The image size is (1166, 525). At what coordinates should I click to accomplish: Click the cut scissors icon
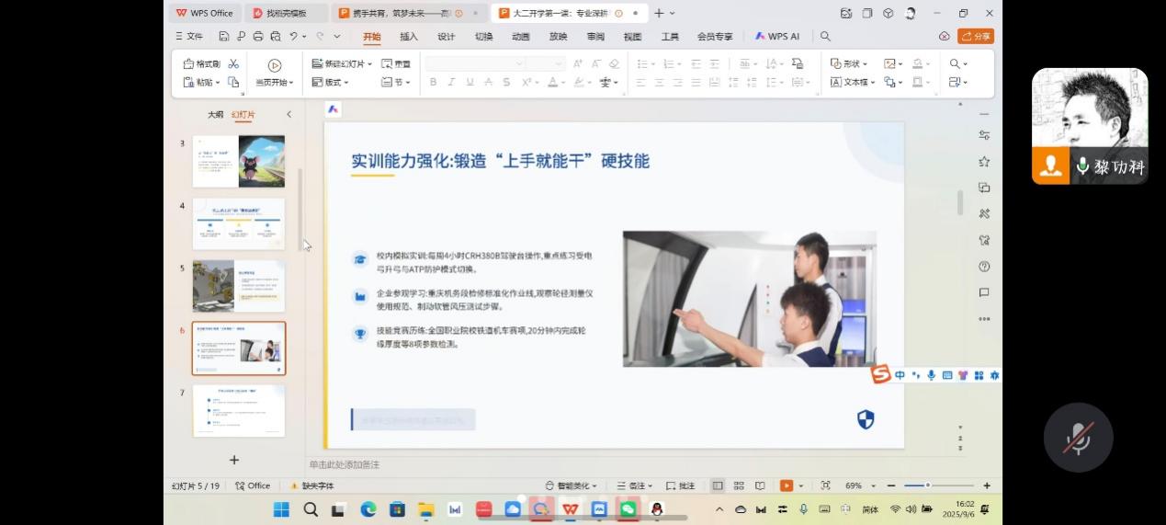[233, 64]
